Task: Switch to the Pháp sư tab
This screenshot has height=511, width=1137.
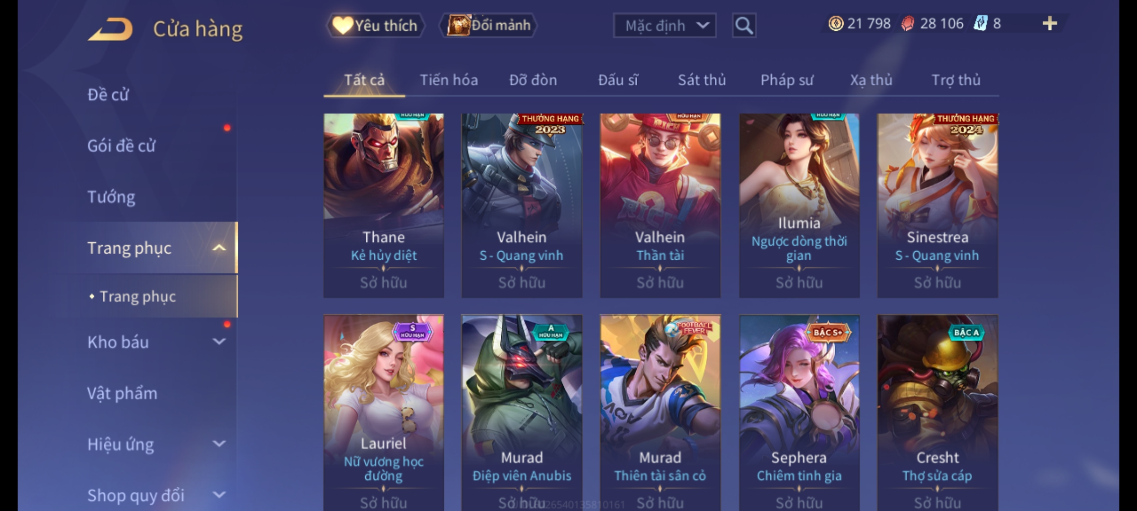Action: pyautogui.click(x=786, y=80)
